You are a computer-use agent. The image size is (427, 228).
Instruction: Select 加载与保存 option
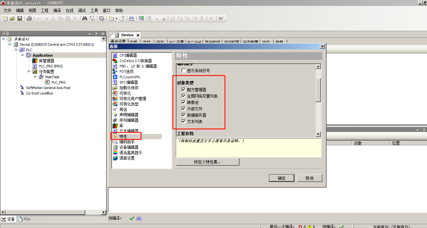129,88
